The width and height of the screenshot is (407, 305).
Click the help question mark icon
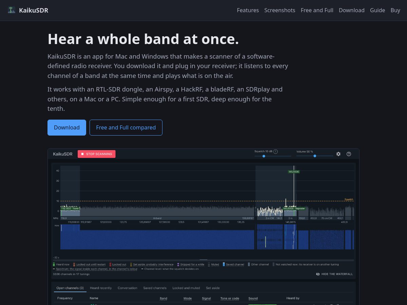click(x=349, y=154)
